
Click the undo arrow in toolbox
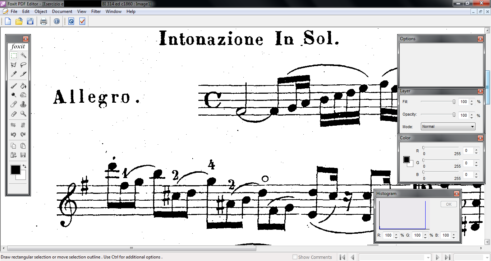tap(14, 135)
